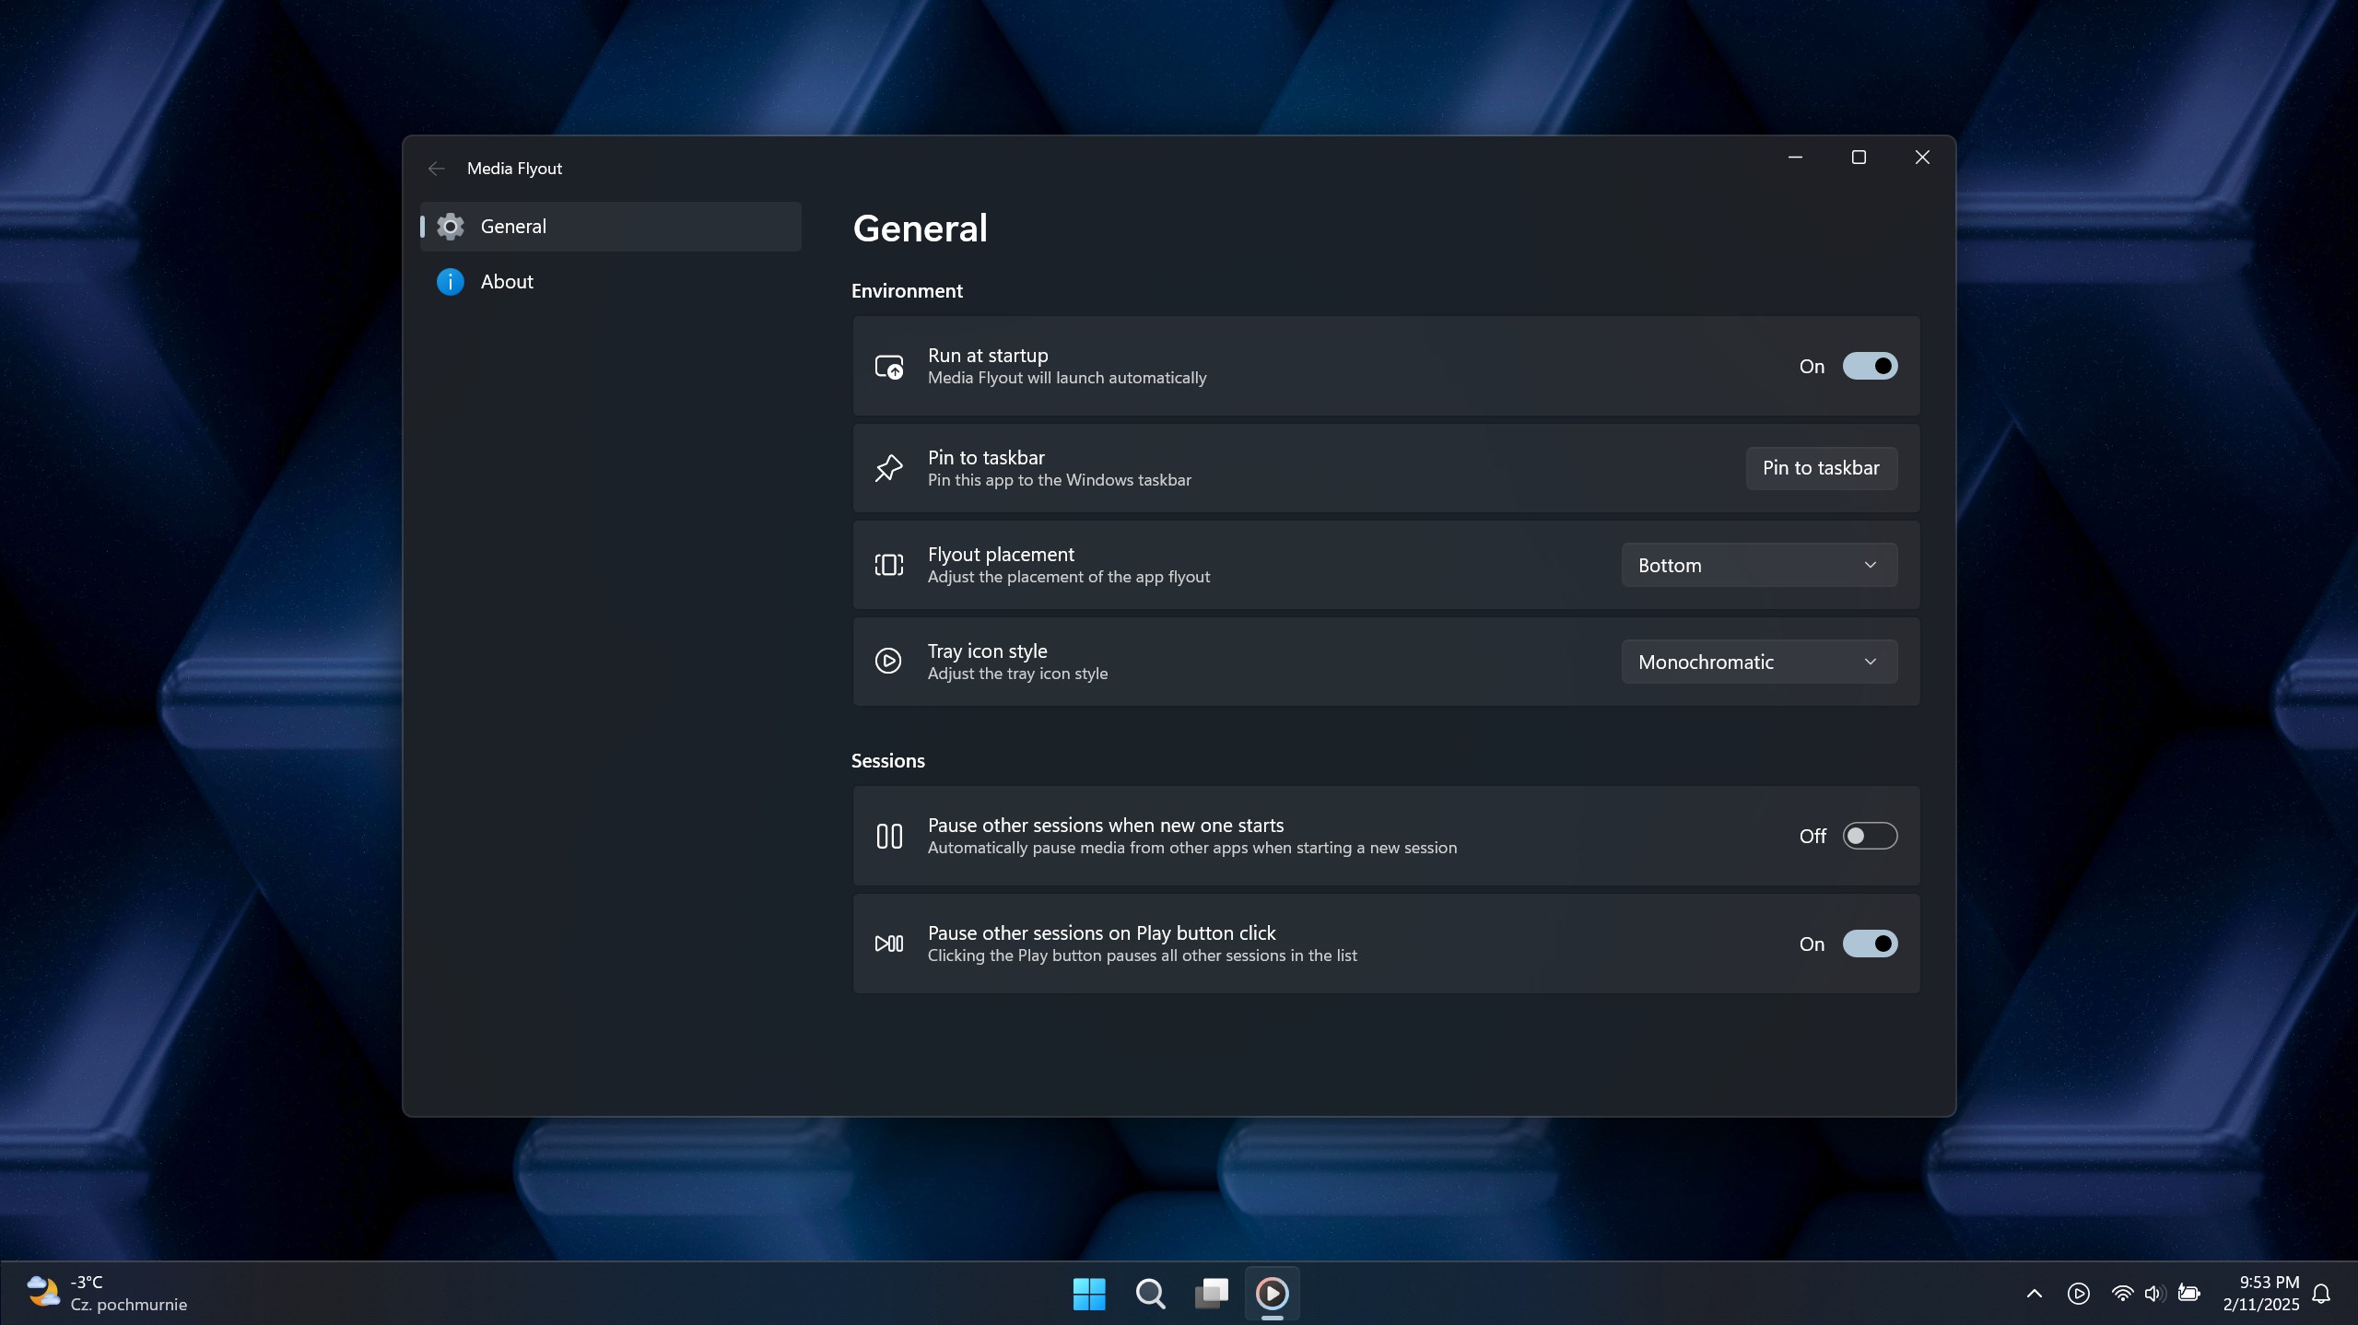Open Task View from the taskbar
This screenshot has height=1325, width=2358.
(1211, 1293)
